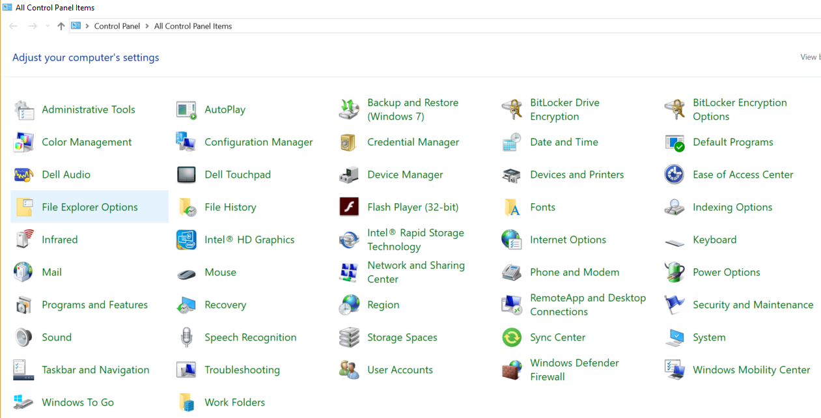Select the Mouse icon
Screen dimensions: 821x418
pos(187,273)
